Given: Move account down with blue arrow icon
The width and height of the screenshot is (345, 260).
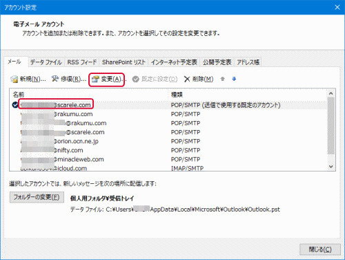Looking at the screenshot, I should (234, 79).
